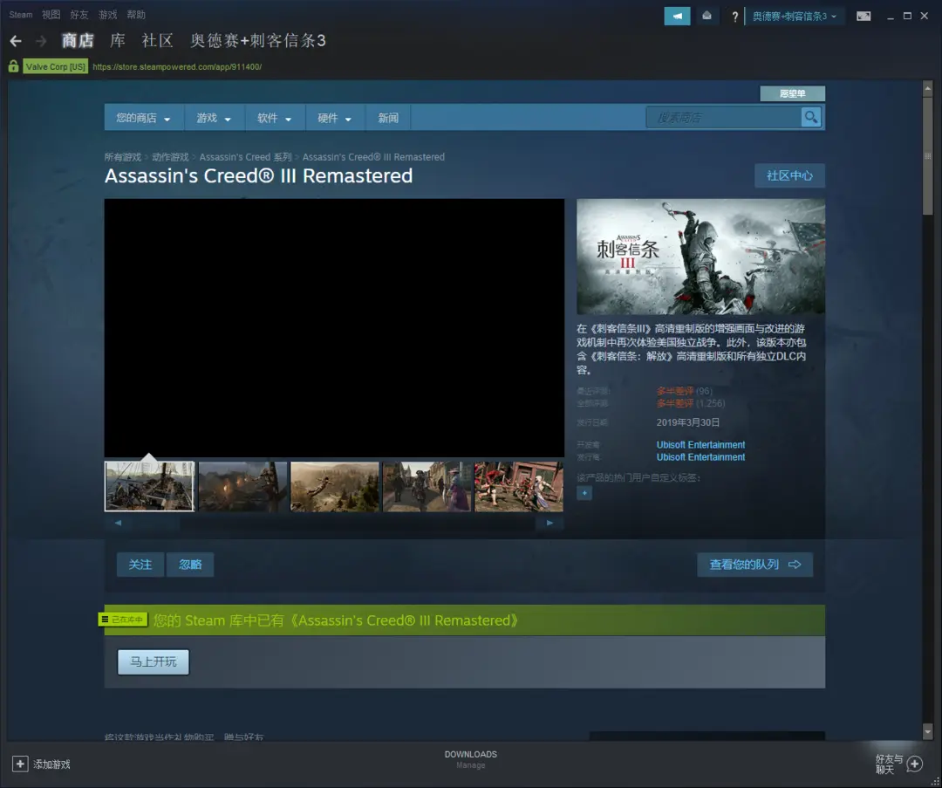
Task: Click the black video player area
Action: [x=334, y=328]
